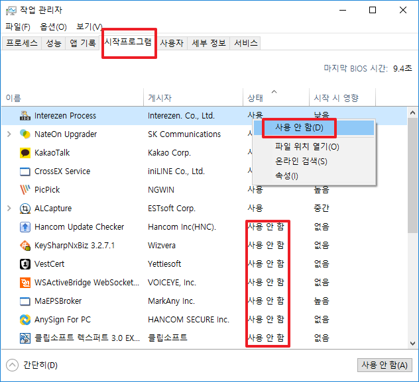Select the VestCert row name
The height and width of the screenshot is (382, 419).
tap(50, 264)
